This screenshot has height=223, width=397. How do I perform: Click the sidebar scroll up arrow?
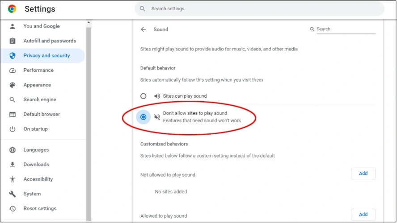89,23
